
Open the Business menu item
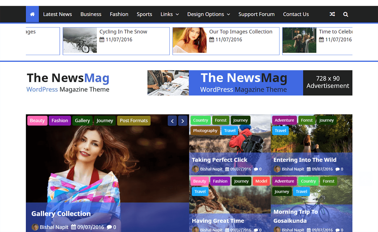pos(91,14)
